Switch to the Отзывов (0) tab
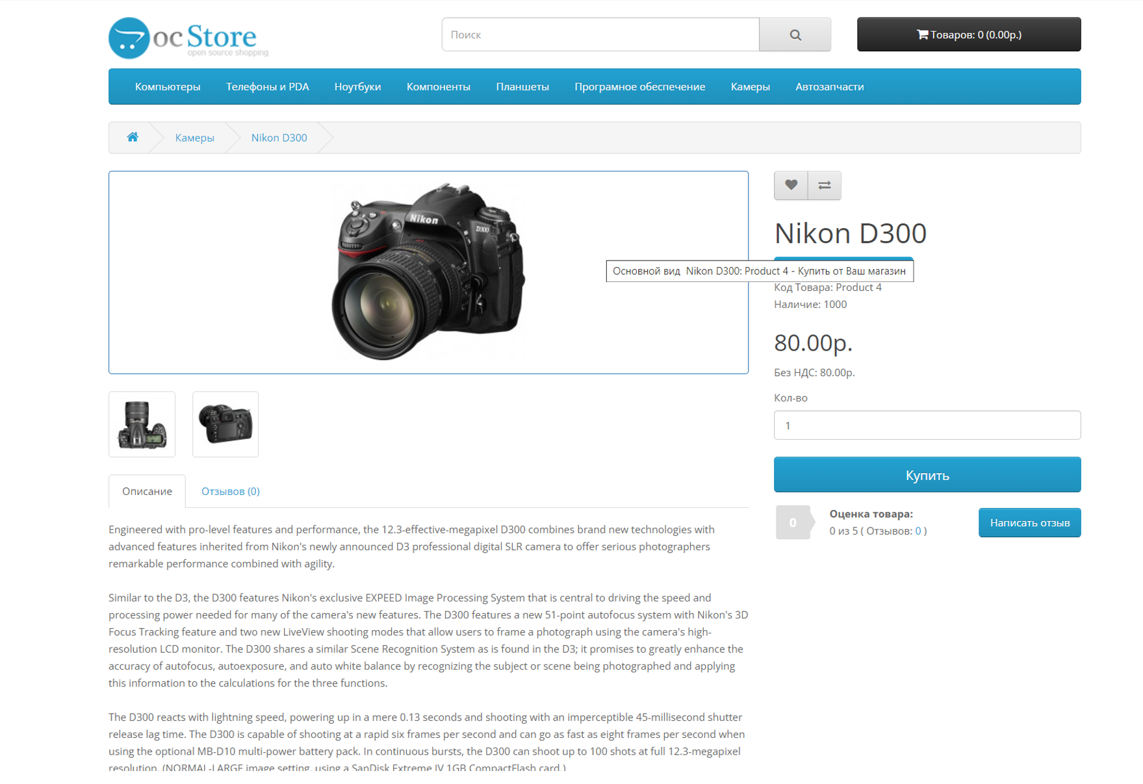 tap(230, 491)
